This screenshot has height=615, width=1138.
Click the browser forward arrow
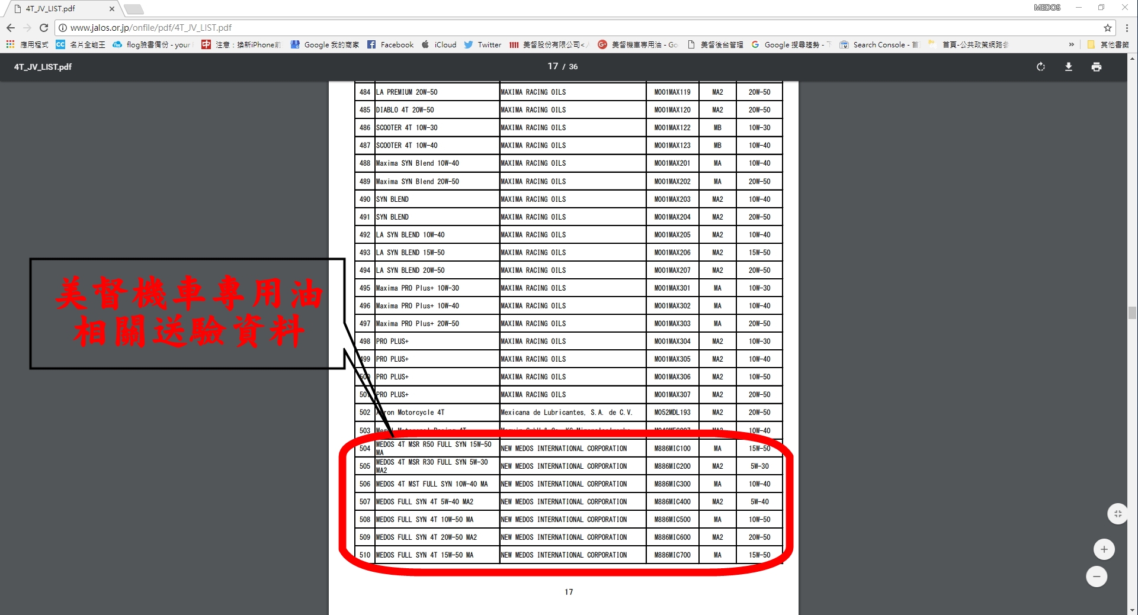pyautogui.click(x=27, y=28)
